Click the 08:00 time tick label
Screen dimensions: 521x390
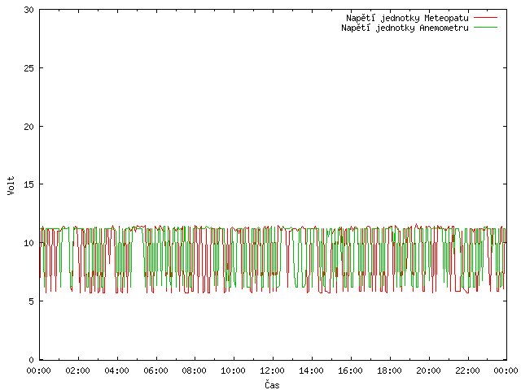coord(195,370)
